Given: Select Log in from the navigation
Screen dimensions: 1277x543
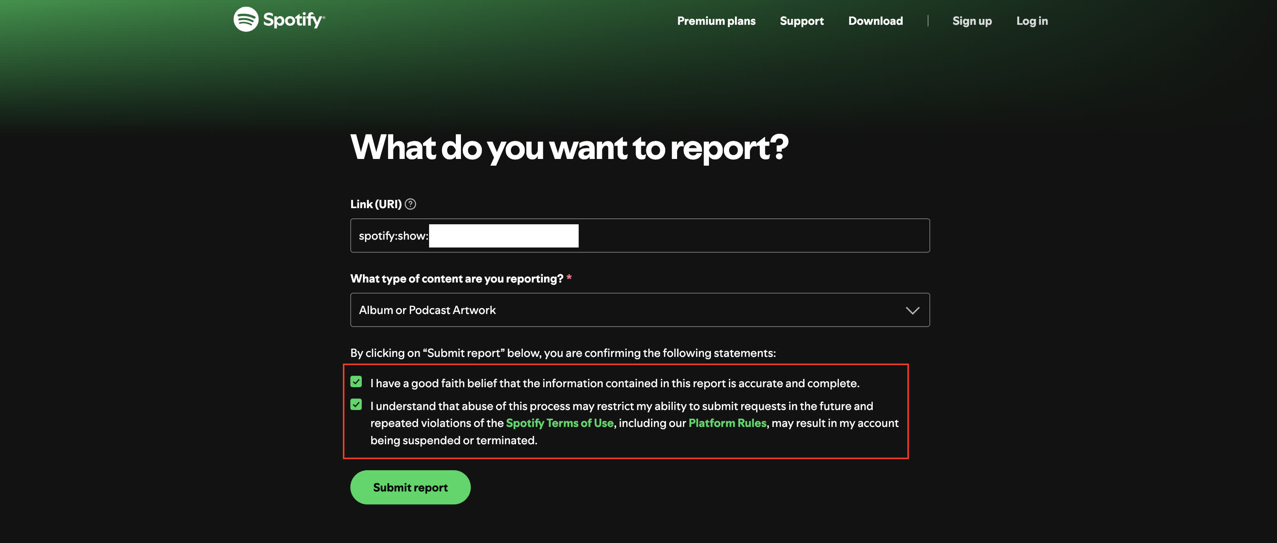Looking at the screenshot, I should (x=1032, y=20).
